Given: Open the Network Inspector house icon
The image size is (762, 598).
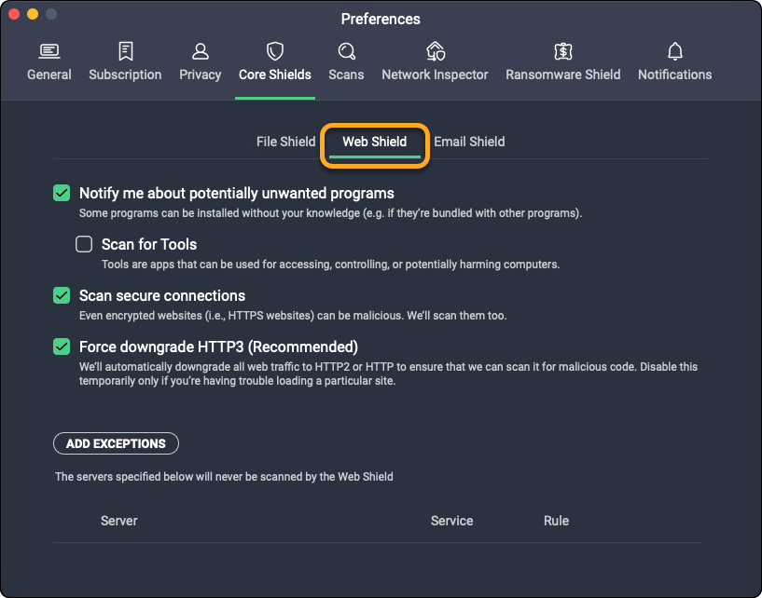Looking at the screenshot, I should [x=435, y=50].
